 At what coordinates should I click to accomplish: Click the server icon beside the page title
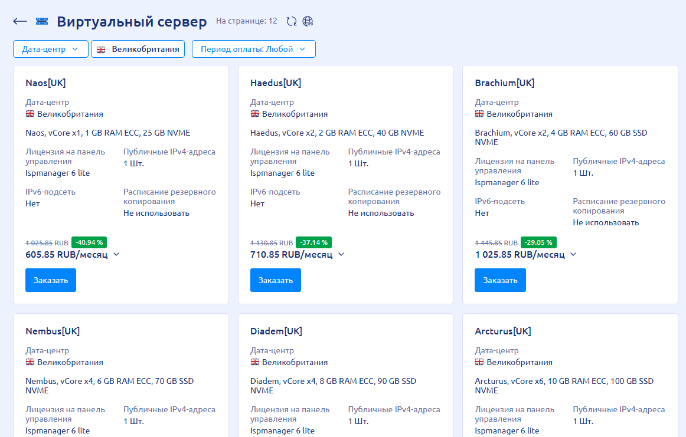[x=42, y=22]
